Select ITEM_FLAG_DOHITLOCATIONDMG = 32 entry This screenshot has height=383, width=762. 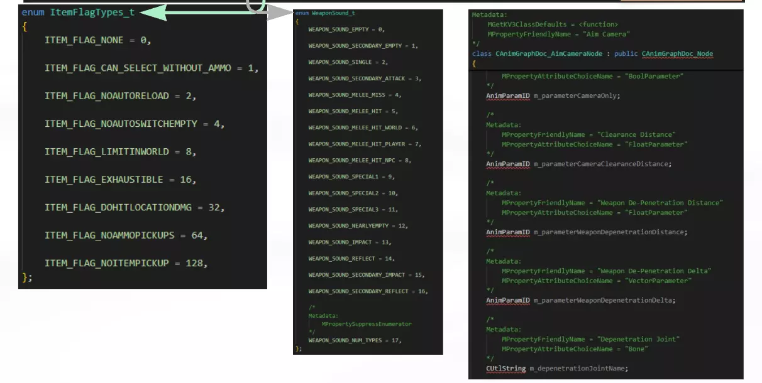[x=135, y=207]
